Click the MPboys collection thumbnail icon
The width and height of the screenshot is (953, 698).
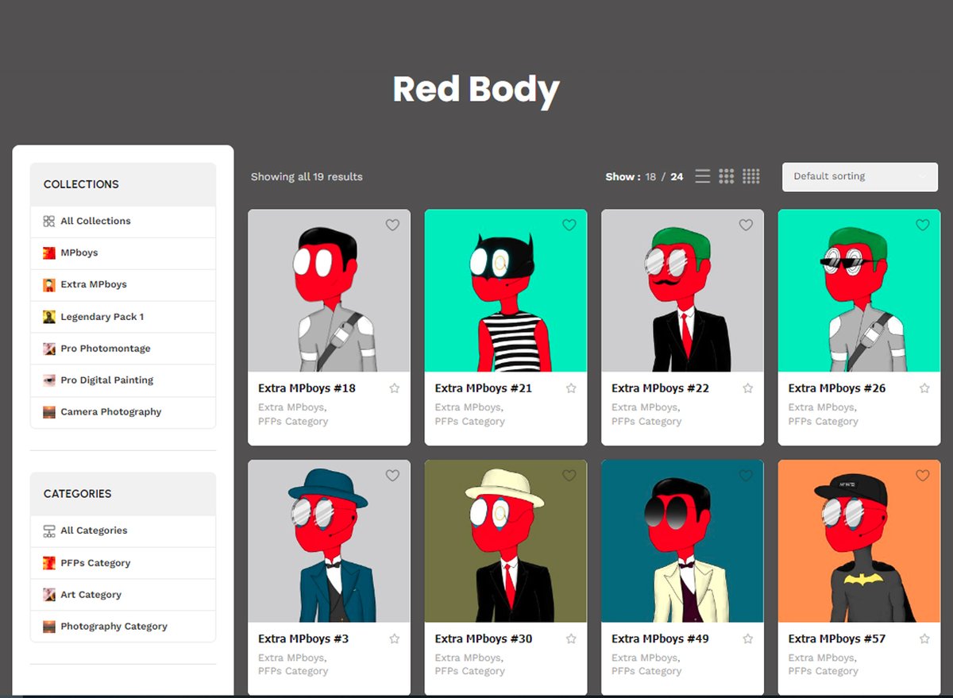click(49, 253)
